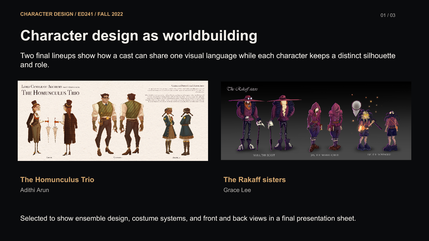Click 'THE HOMUNCULUS TRIO' title inside left artwork
This screenshot has height=241, width=429.
tap(50, 93)
